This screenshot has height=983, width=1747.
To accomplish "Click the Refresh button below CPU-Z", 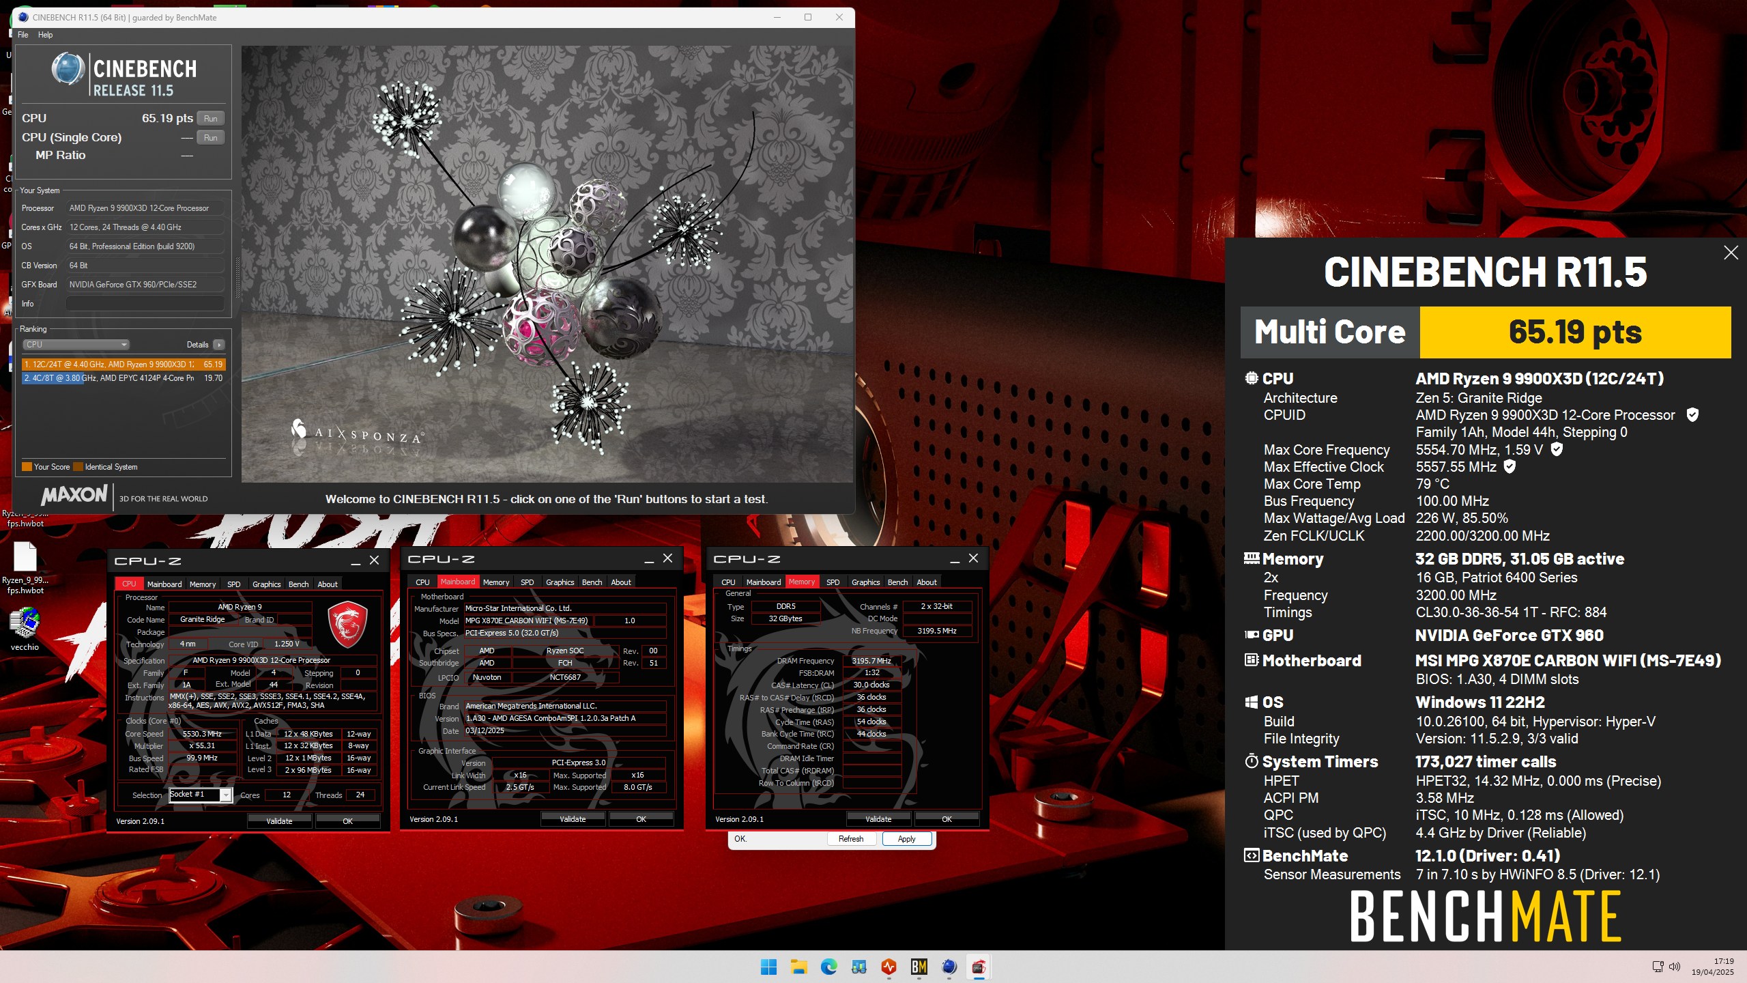I will 850,839.
